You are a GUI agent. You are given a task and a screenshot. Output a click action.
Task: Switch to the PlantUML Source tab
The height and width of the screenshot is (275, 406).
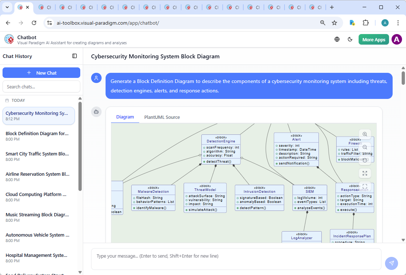162,117
